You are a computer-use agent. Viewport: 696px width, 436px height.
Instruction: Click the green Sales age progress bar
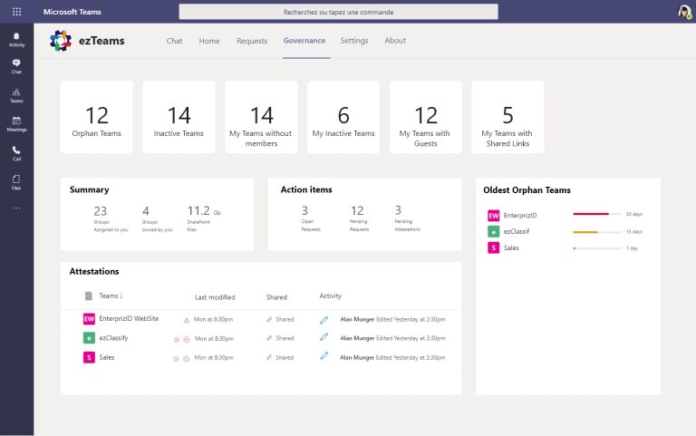pyautogui.click(x=597, y=248)
